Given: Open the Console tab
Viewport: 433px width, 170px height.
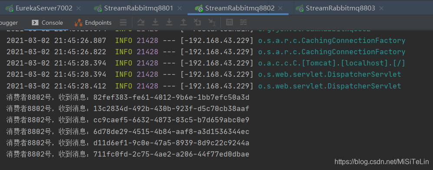Looking at the screenshot, I should 47,23.
